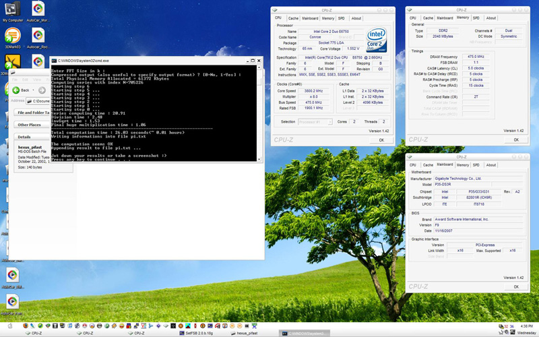This screenshot has height=337, width=539.
Task: Click the cmd.exe title bar icon
Action: coord(54,61)
